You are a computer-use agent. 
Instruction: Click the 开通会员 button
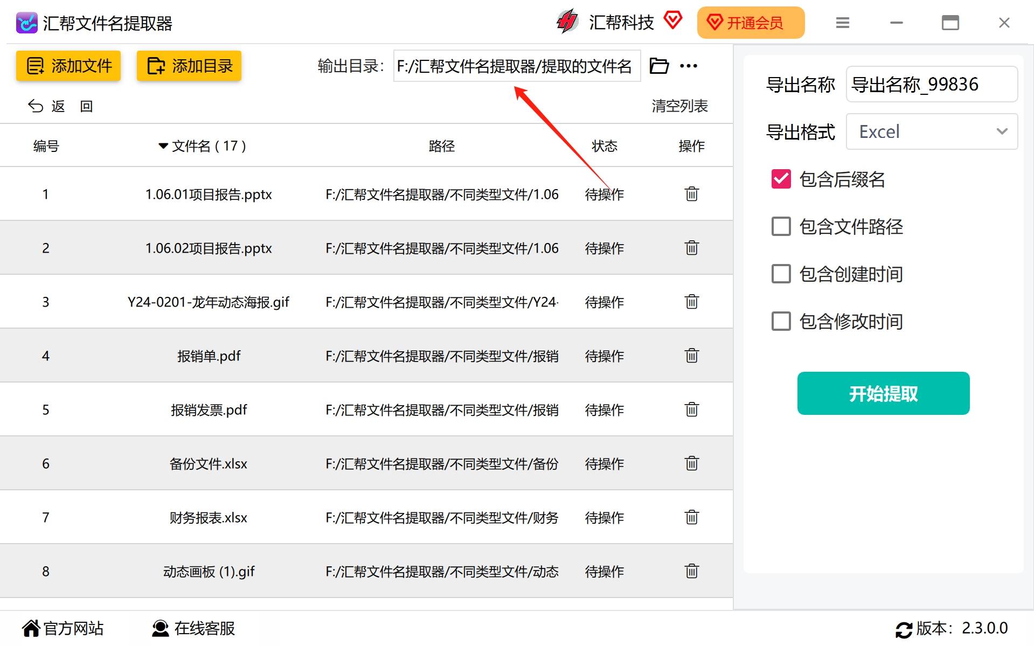click(x=751, y=23)
